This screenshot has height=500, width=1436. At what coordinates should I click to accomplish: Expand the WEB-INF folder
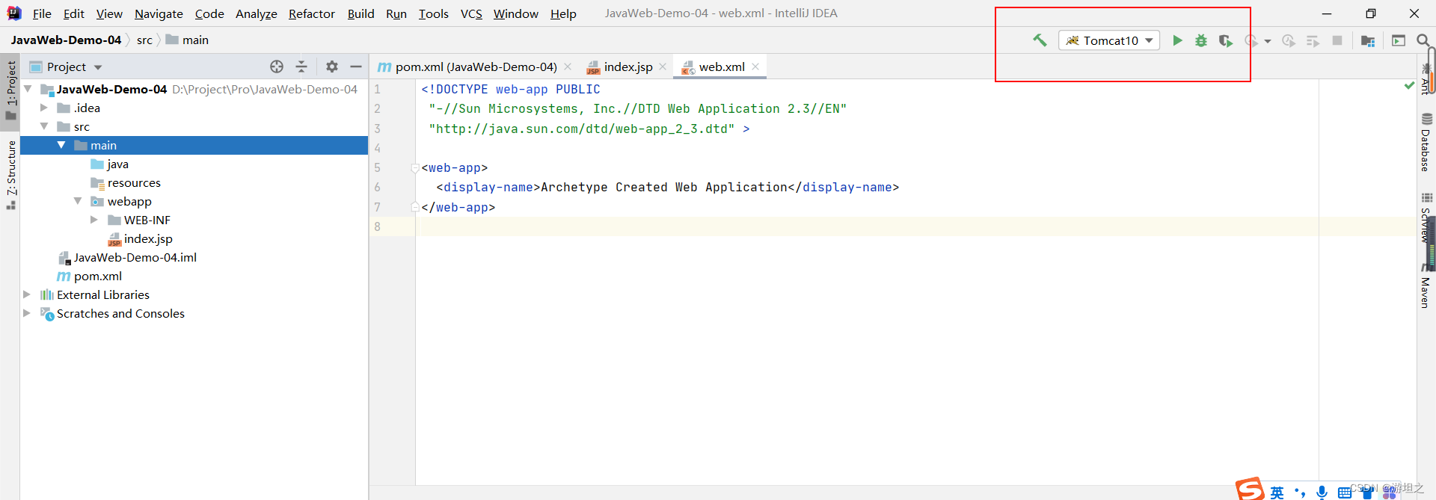click(x=94, y=220)
